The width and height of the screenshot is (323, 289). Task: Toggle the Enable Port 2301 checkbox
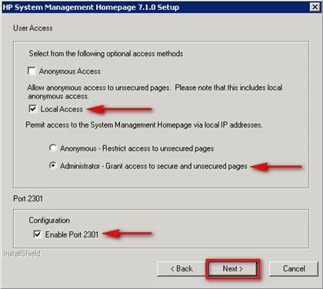pyautogui.click(x=38, y=234)
